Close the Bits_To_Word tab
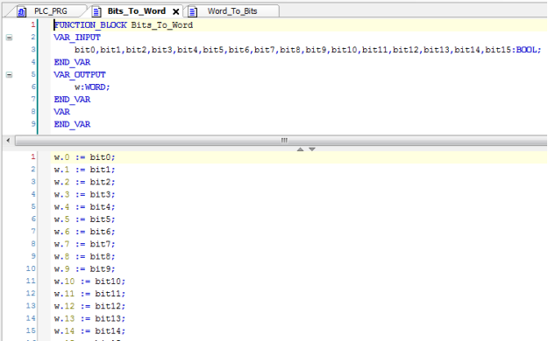 pyautogui.click(x=176, y=11)
